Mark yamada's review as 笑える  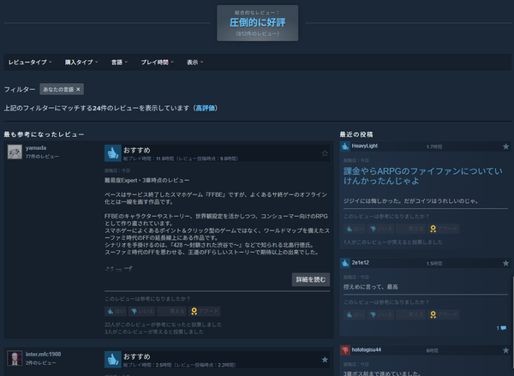tap(172, 311)
